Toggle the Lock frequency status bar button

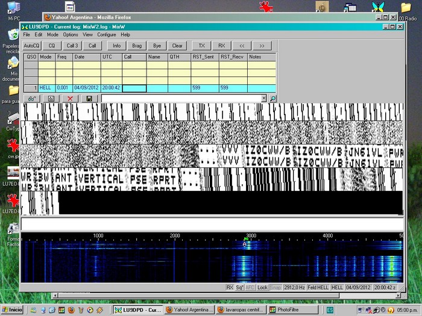pos(262,288)
